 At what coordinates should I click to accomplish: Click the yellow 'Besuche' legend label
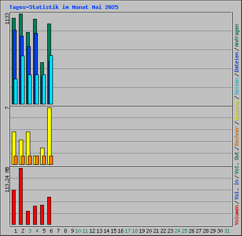[x=237, y=110]
